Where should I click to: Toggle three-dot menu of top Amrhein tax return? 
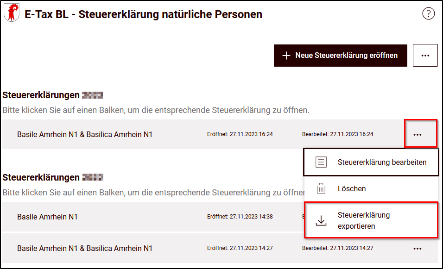418,135
